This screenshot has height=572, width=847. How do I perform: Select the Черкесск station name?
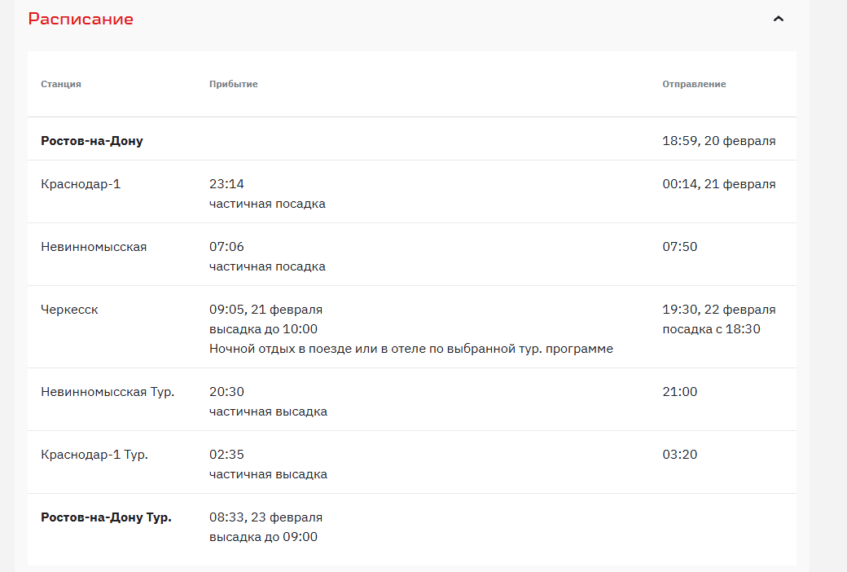point(69,310)
